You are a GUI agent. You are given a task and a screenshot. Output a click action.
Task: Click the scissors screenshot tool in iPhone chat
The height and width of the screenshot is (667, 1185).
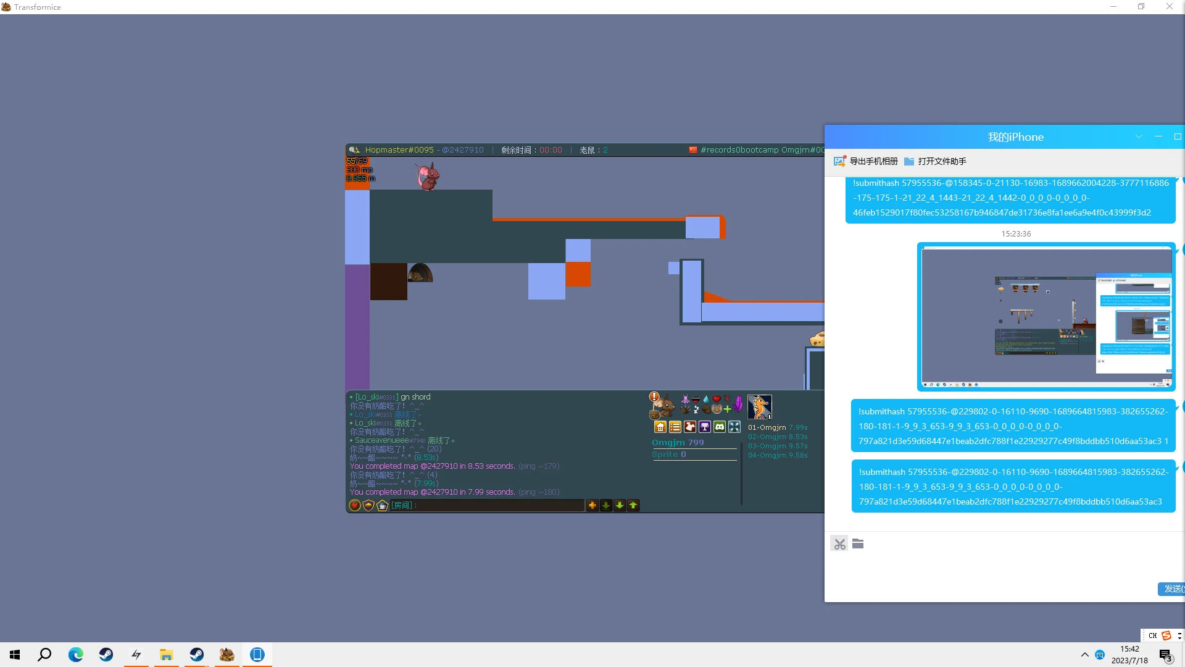[839, 544]
